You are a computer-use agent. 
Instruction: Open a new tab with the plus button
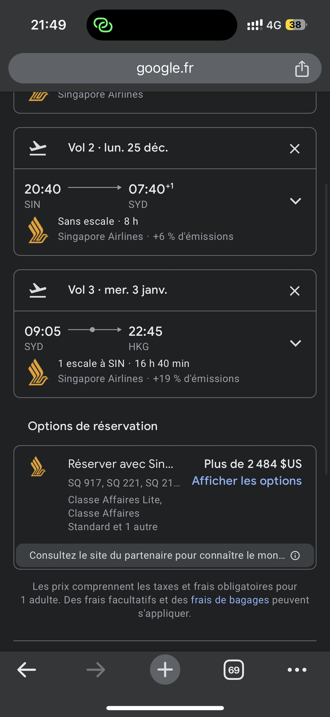pos(165,670)
